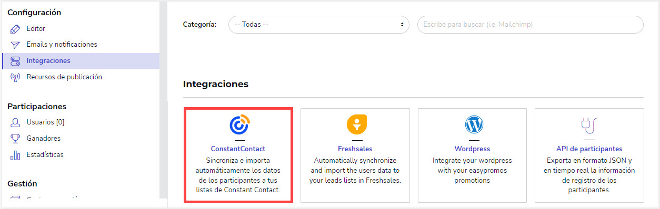Open the Freshsales integration title link

[x=355, y=149]
